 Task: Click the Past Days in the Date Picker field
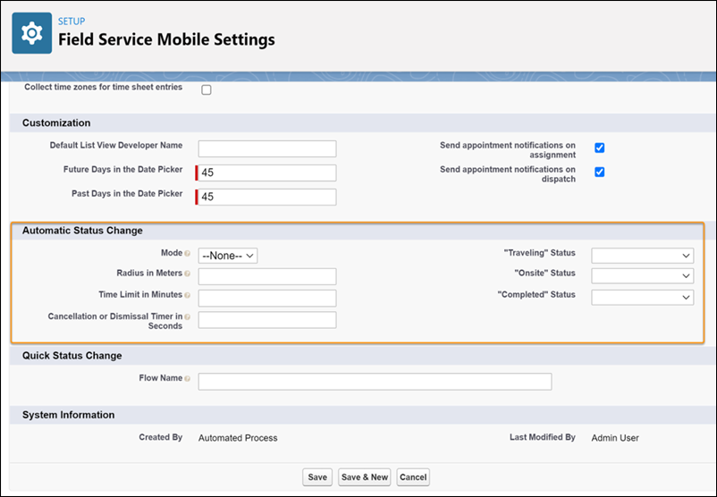coord(267,197)
